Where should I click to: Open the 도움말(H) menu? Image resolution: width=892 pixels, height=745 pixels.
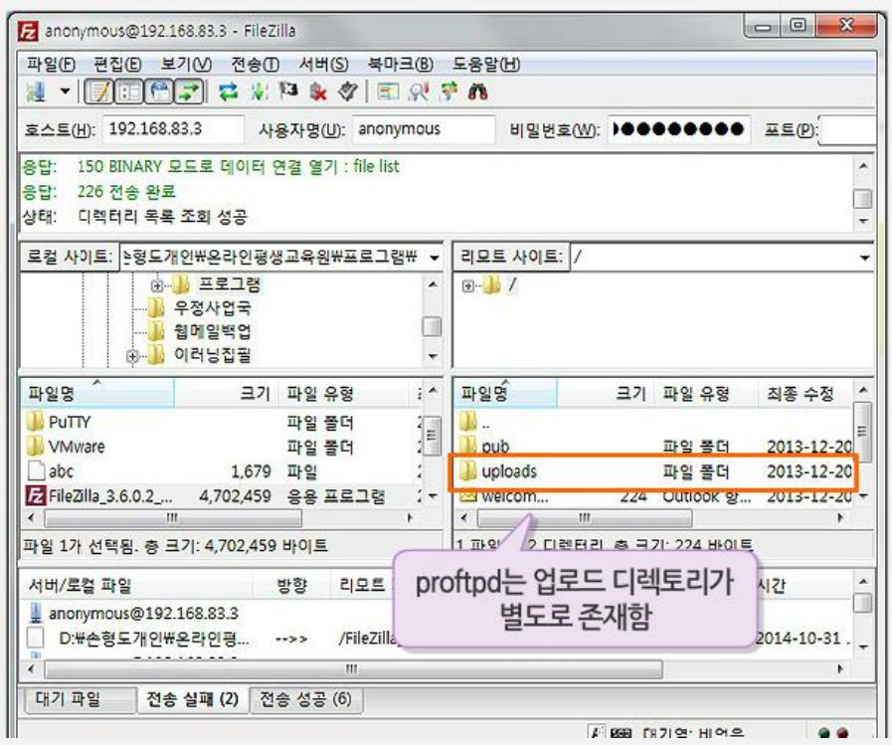(485, 64)
